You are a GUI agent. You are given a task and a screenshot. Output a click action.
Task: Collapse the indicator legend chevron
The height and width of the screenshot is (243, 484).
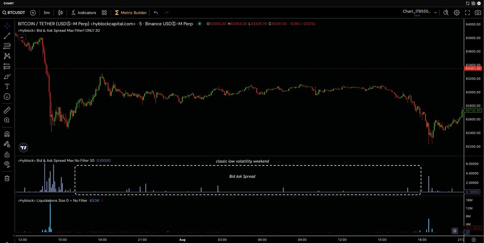point(22,38)
